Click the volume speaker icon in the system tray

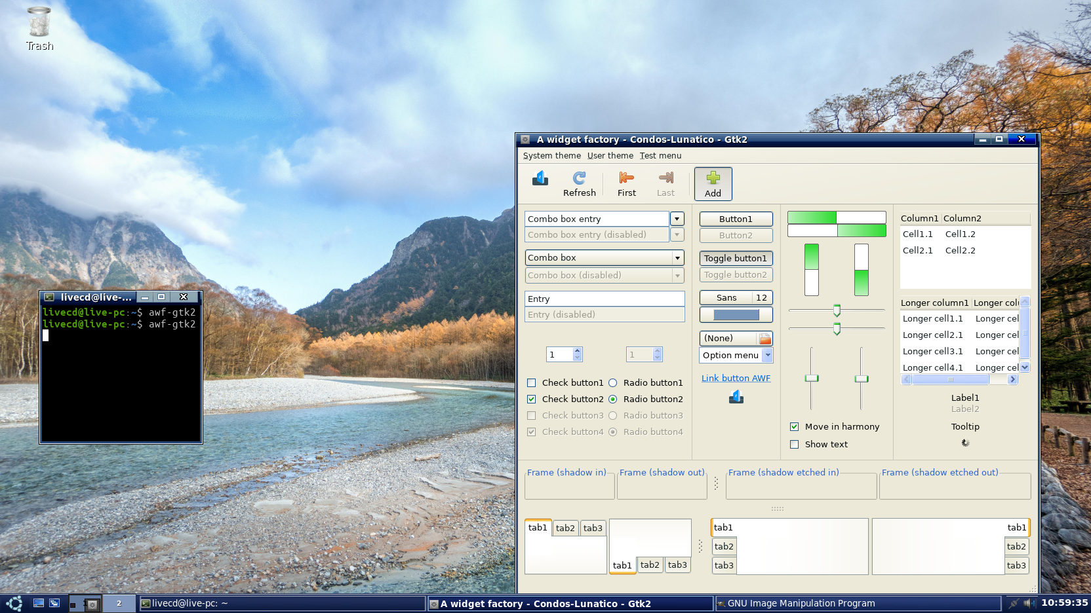point(1029,603)
